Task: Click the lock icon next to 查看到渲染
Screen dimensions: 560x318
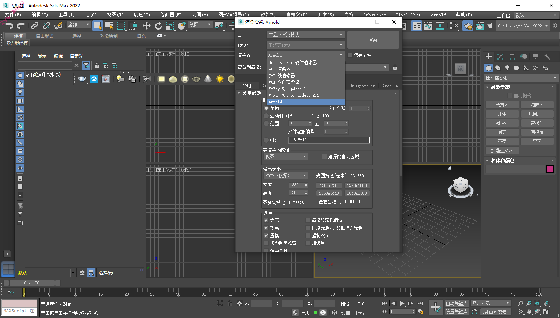Action: [x=395, y=67]
